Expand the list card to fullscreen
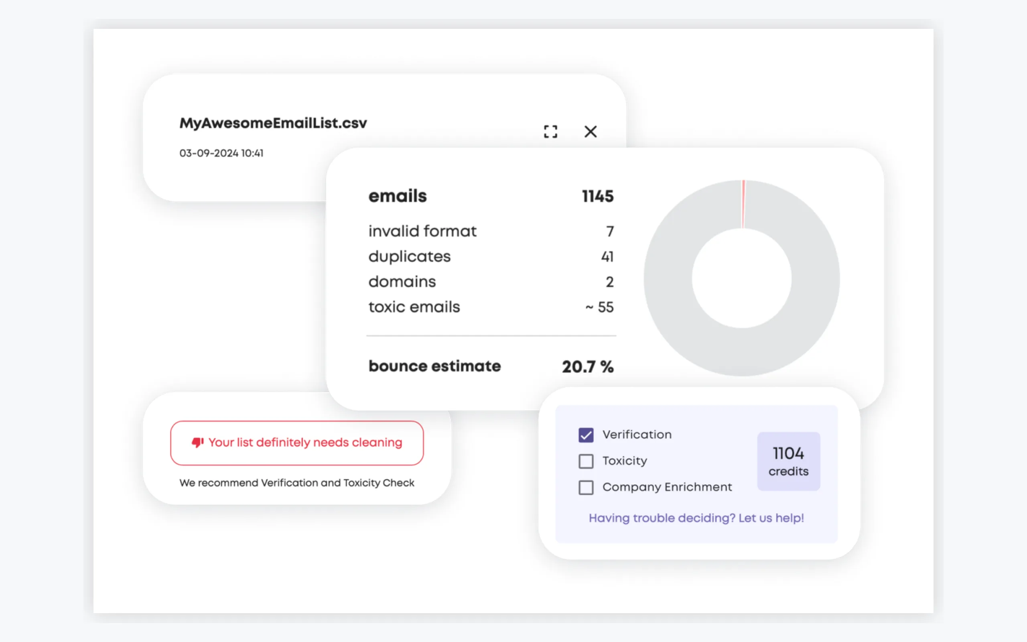This screenshot has width=1027, height=642. tap(550, 132)
